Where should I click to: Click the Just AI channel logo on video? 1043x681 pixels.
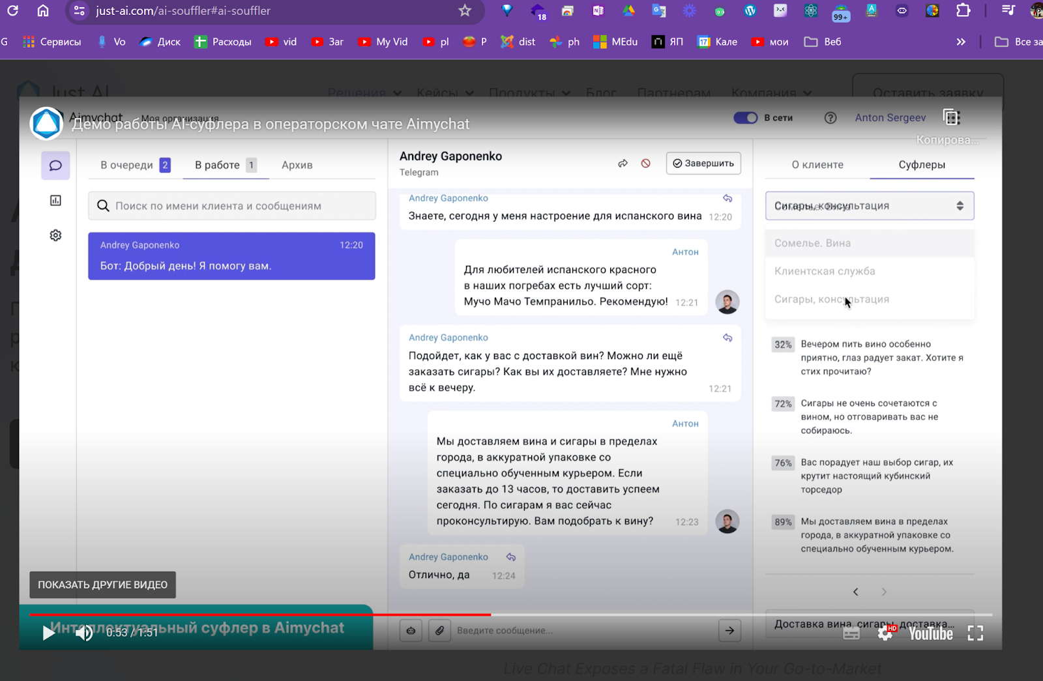46,123
